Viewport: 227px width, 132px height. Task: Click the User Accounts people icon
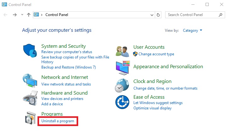tap(122, 51)
